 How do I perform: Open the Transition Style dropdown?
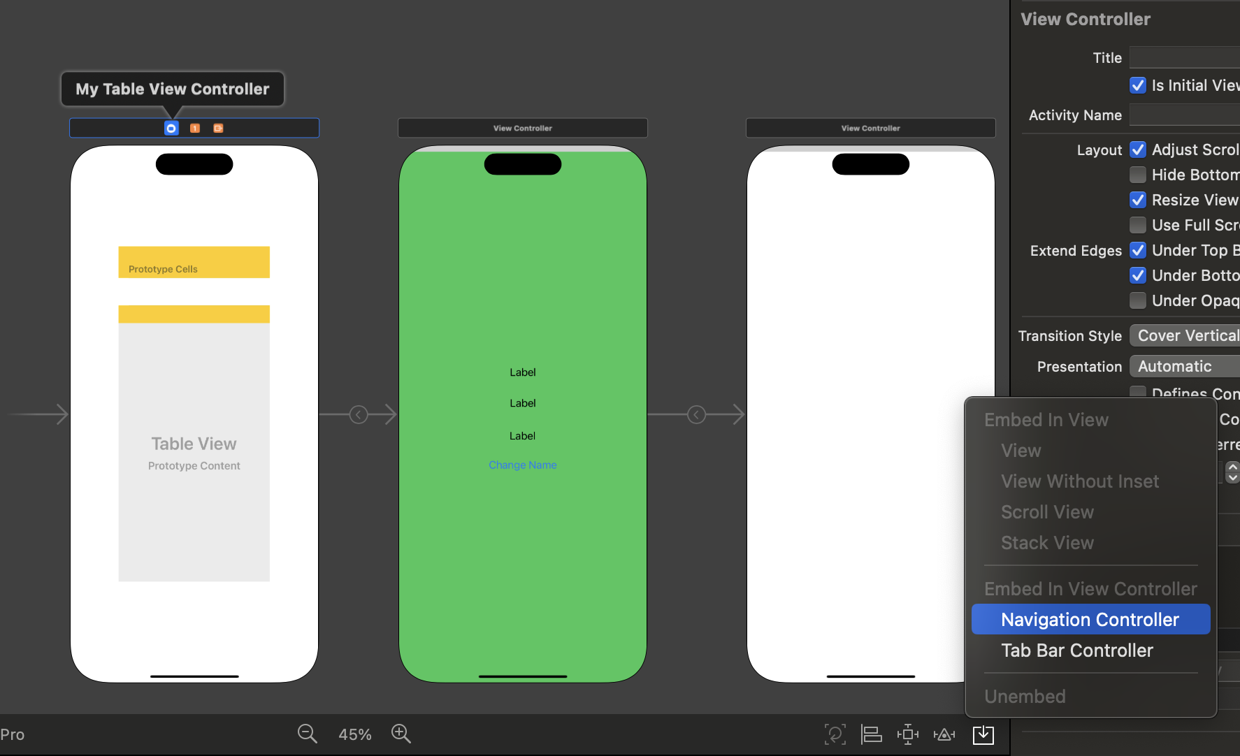point(1185,336)
